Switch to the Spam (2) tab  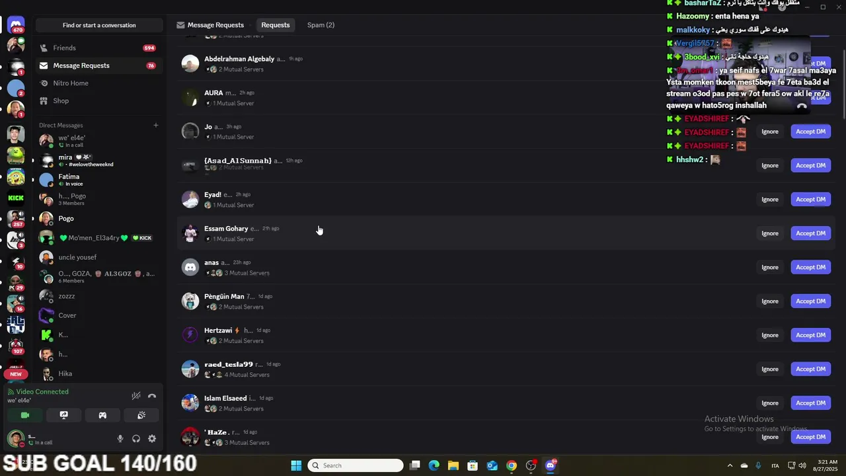pyautogui.click(x=321, y=25)
